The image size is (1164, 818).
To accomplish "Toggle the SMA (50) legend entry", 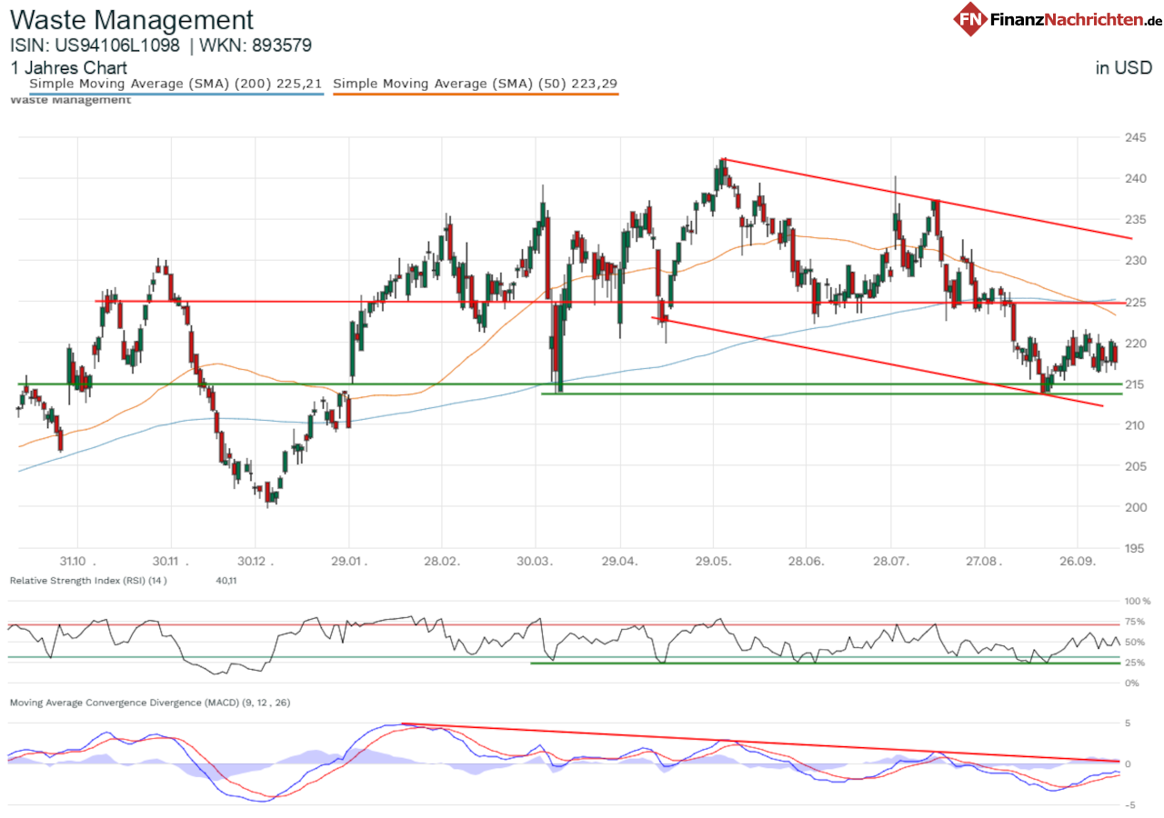I will (x=476, y=85).
